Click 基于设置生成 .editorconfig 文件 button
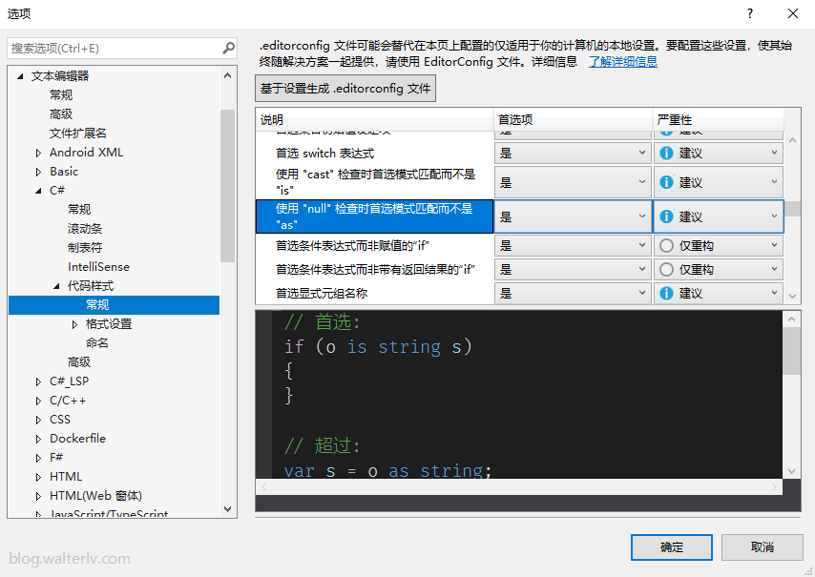 click(345, 89)
